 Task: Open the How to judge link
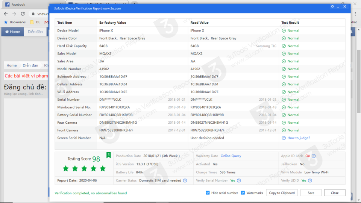[299, 138]
